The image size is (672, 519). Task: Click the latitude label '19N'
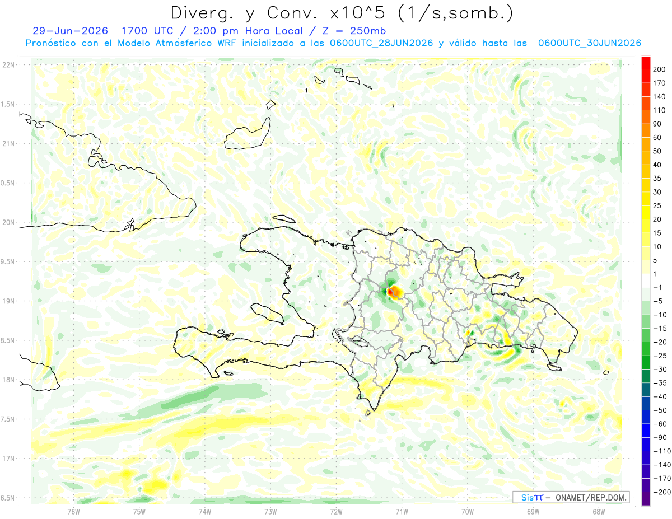(x=8, y=301)
